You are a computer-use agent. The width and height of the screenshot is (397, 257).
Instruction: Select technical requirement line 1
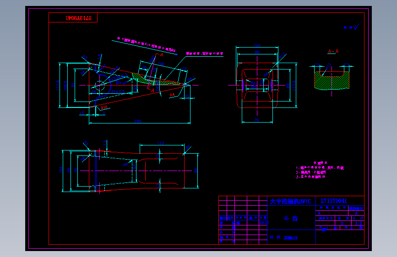click(320, 168)
